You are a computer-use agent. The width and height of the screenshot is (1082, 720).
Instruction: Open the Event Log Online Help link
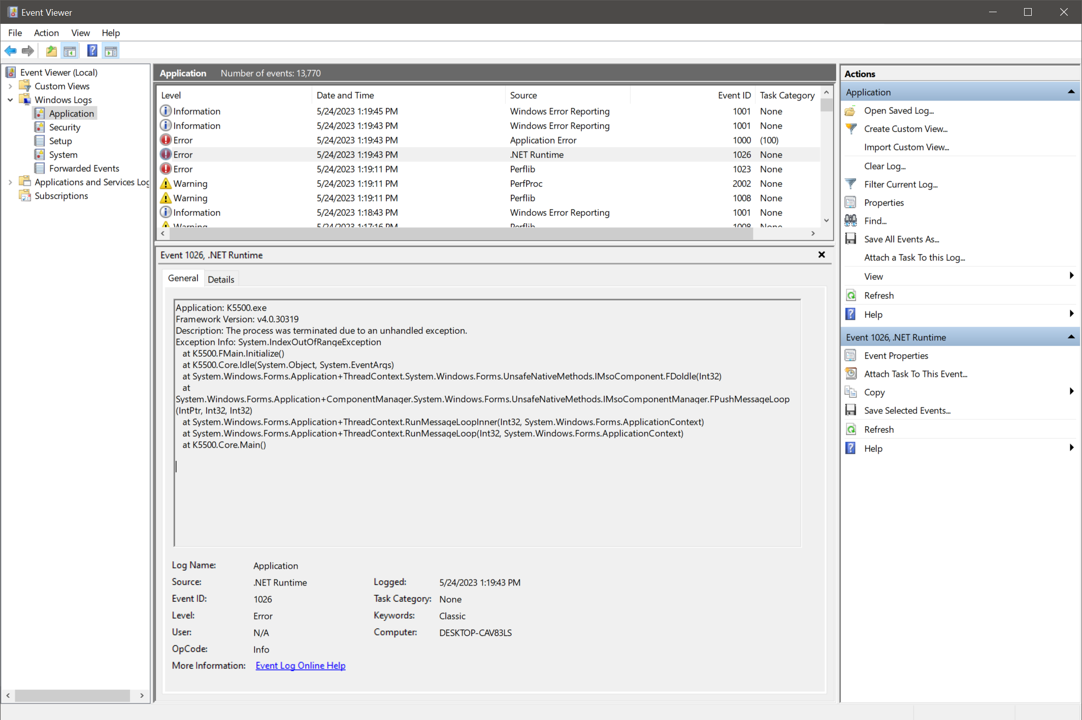tap(300, 665)
